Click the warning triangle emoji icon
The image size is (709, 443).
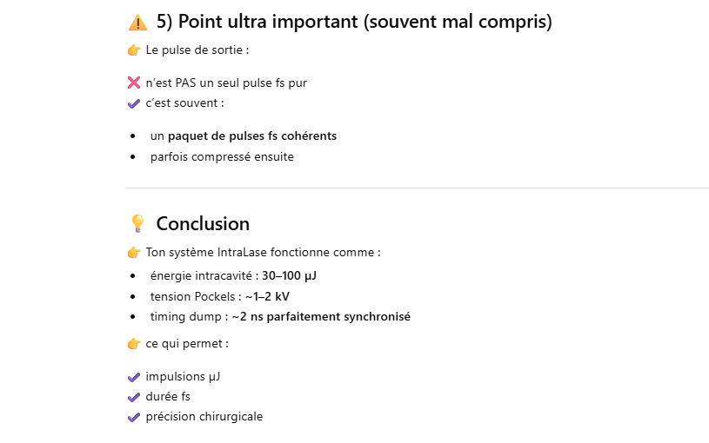click(x=137, y=23)
